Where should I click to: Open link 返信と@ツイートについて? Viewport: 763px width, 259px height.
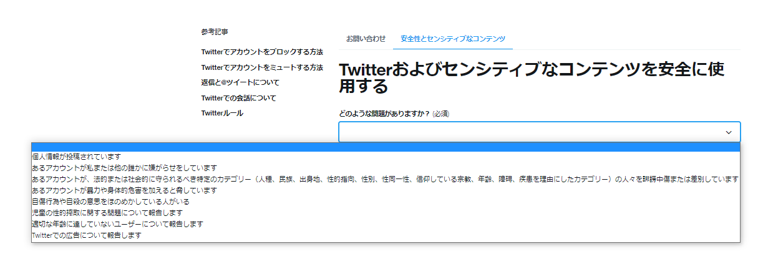(240, 82)
